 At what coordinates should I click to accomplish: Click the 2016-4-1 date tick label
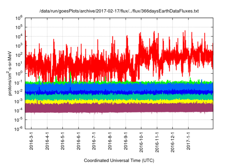click(x=47, y=141)
